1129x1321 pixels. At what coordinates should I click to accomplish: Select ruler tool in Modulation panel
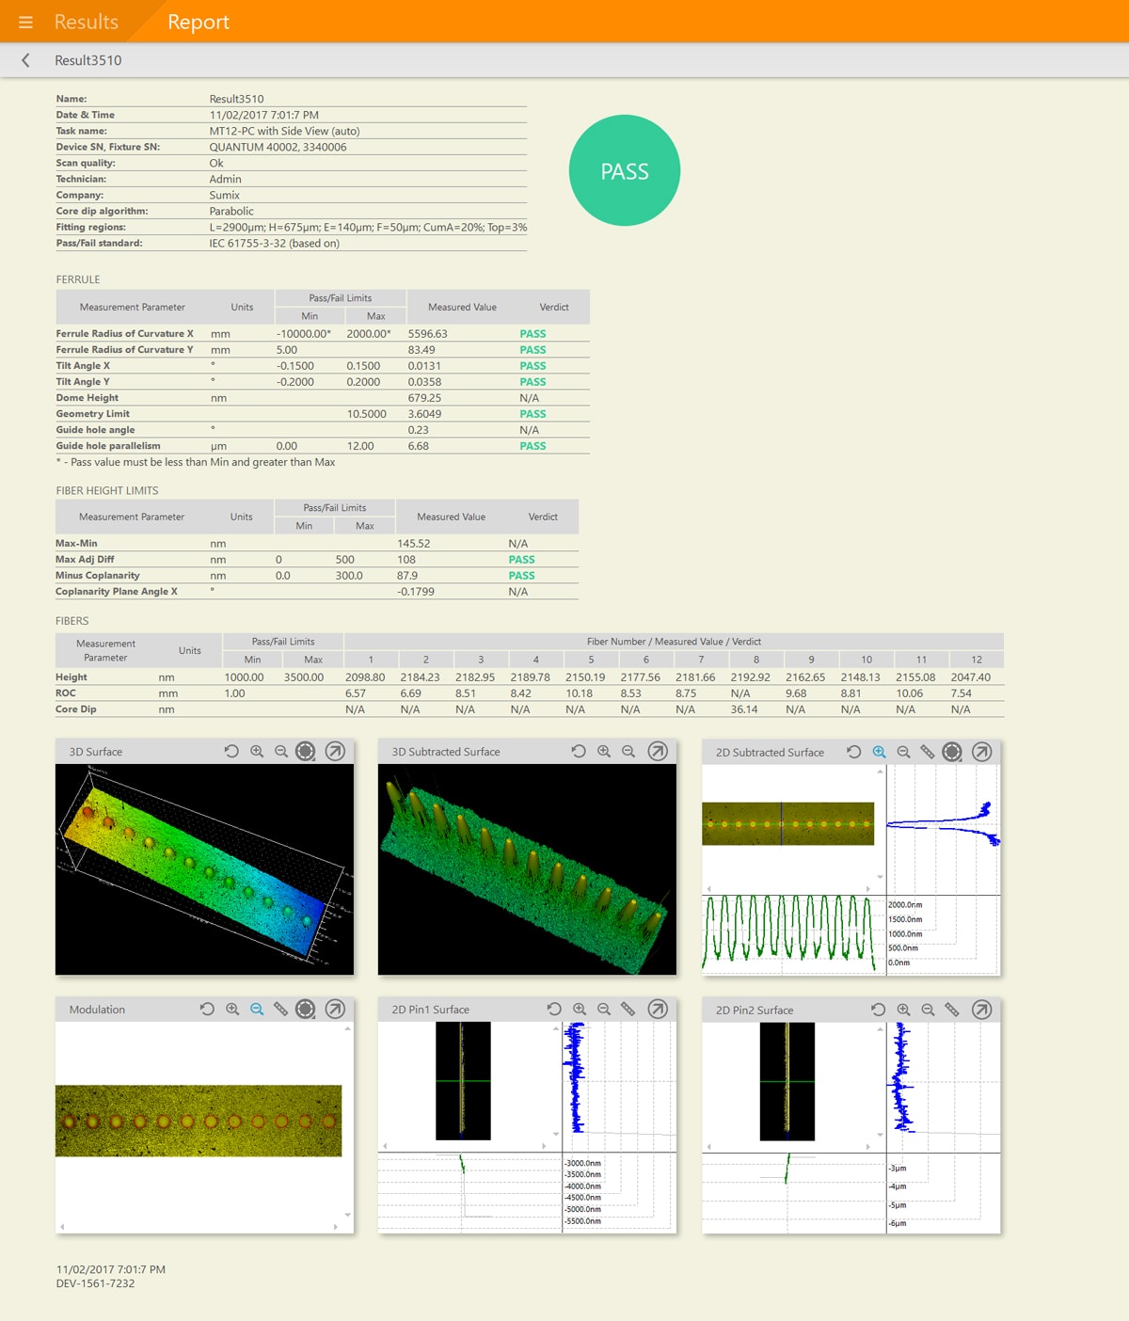click(280, 1009)
